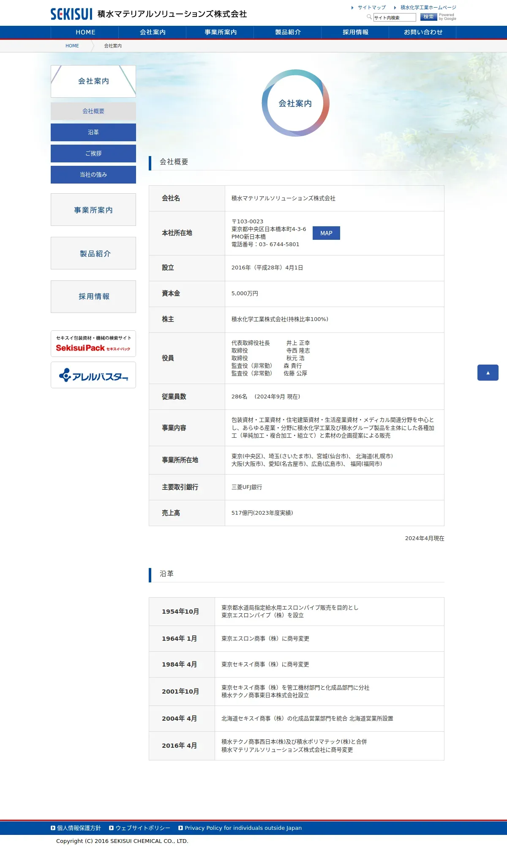Click the 役員 row label
The width and height of the screenshot is (507, 848).
tap(168, 358)
